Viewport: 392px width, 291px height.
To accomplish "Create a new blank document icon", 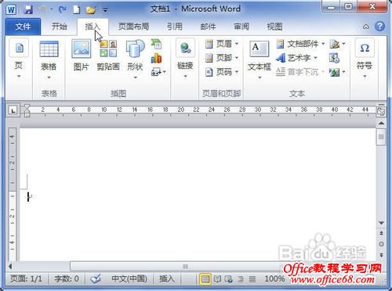I will pyautogui.click(x=76, y=10).
